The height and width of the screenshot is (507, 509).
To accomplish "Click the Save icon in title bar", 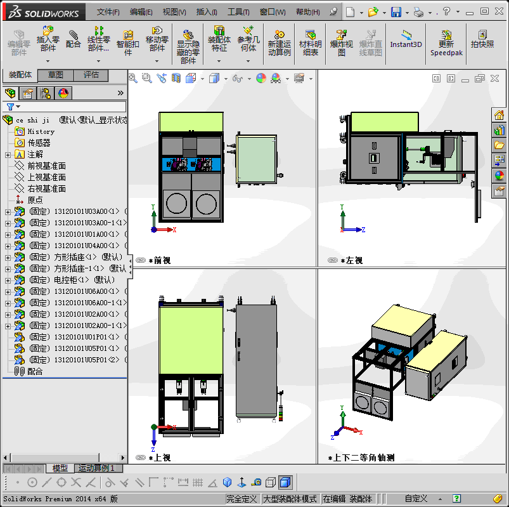I will pyautogui.click(x=396, y=12).
